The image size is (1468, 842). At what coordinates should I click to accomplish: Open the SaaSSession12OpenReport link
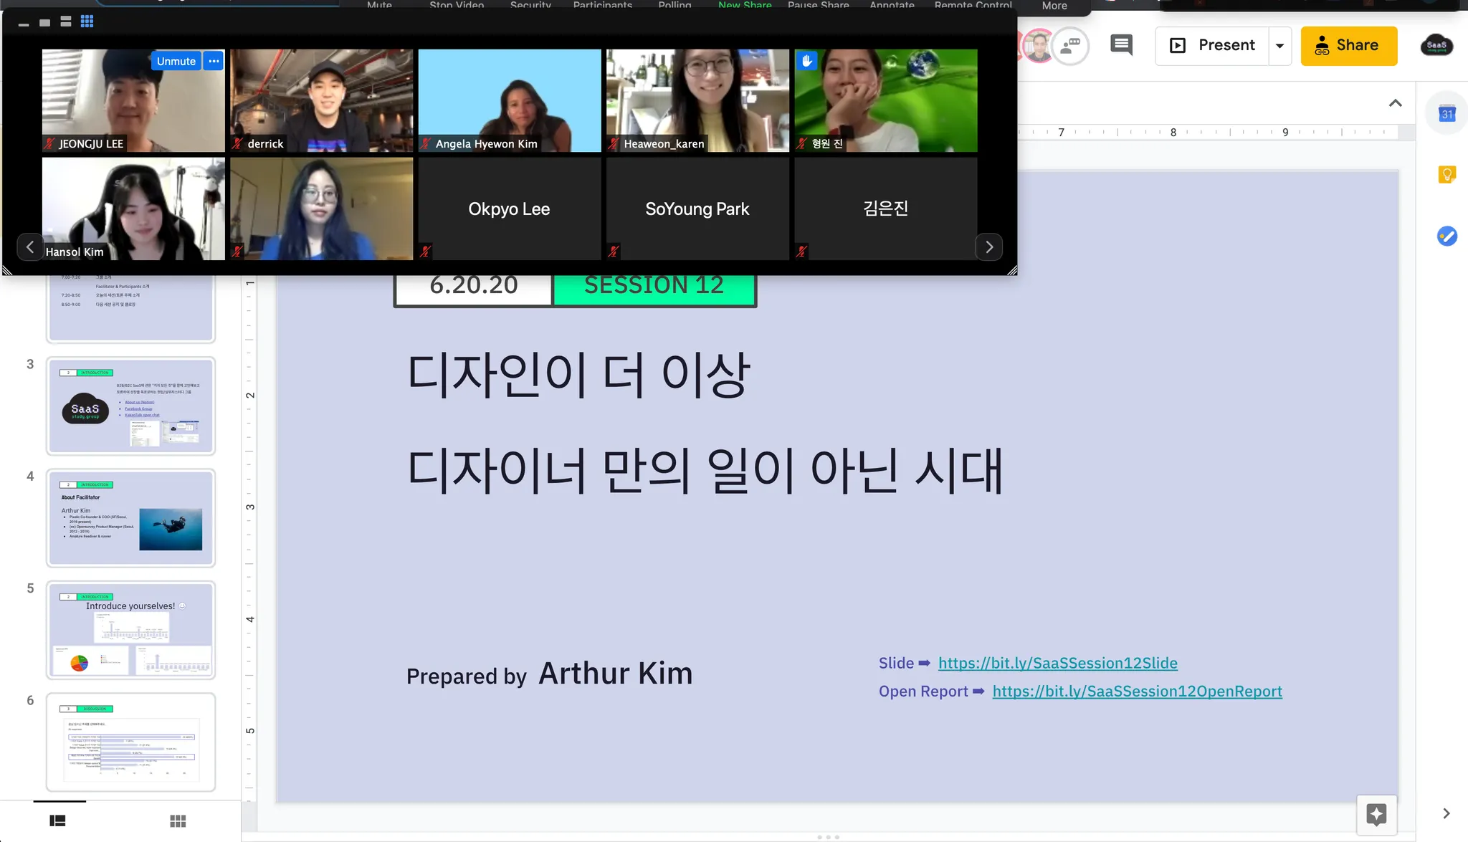click(x=1137, y=692)
